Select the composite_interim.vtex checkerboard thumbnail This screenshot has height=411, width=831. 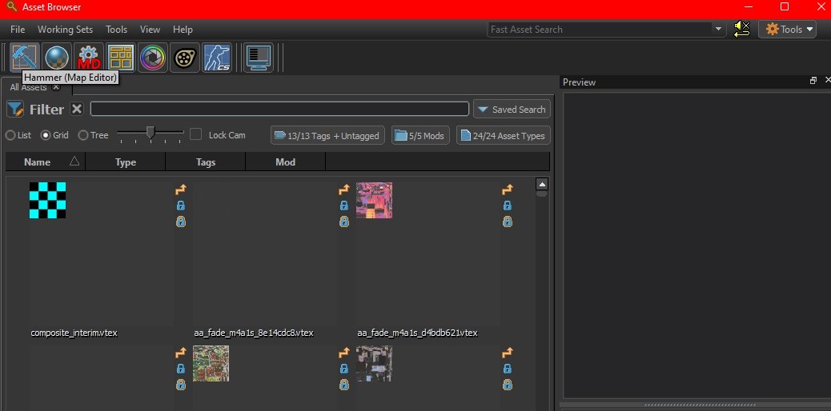click(48, 200)
